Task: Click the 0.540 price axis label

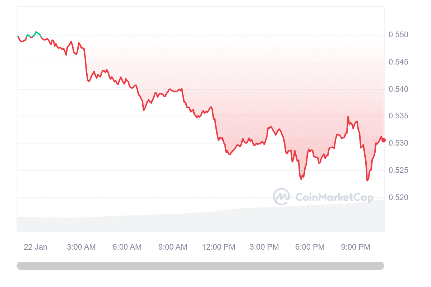Action: [x=398, y=89]
